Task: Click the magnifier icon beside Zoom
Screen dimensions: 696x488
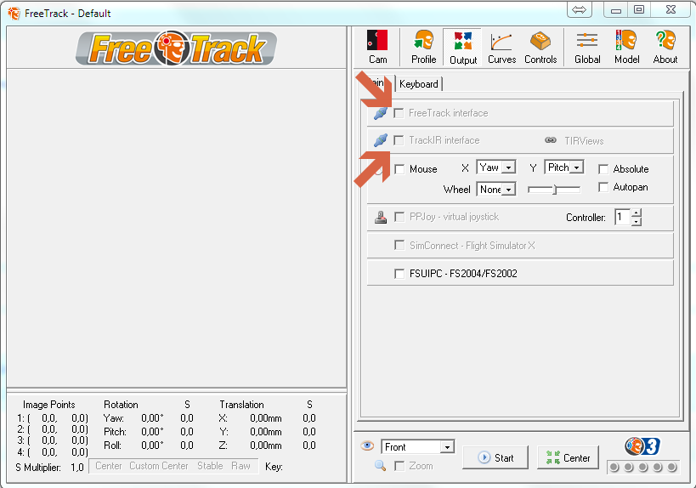Action: click(x=380, y=465)
